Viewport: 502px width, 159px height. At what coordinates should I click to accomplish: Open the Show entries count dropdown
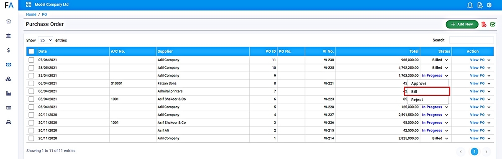coord(46,40)
